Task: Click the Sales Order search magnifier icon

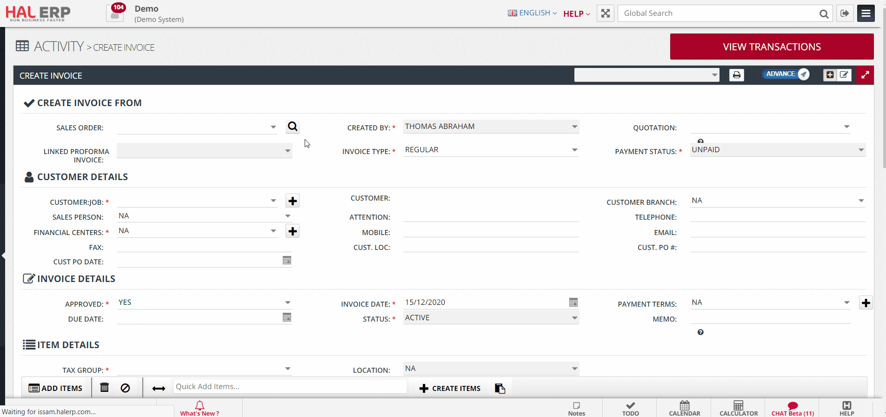Action: pos(293,127)
